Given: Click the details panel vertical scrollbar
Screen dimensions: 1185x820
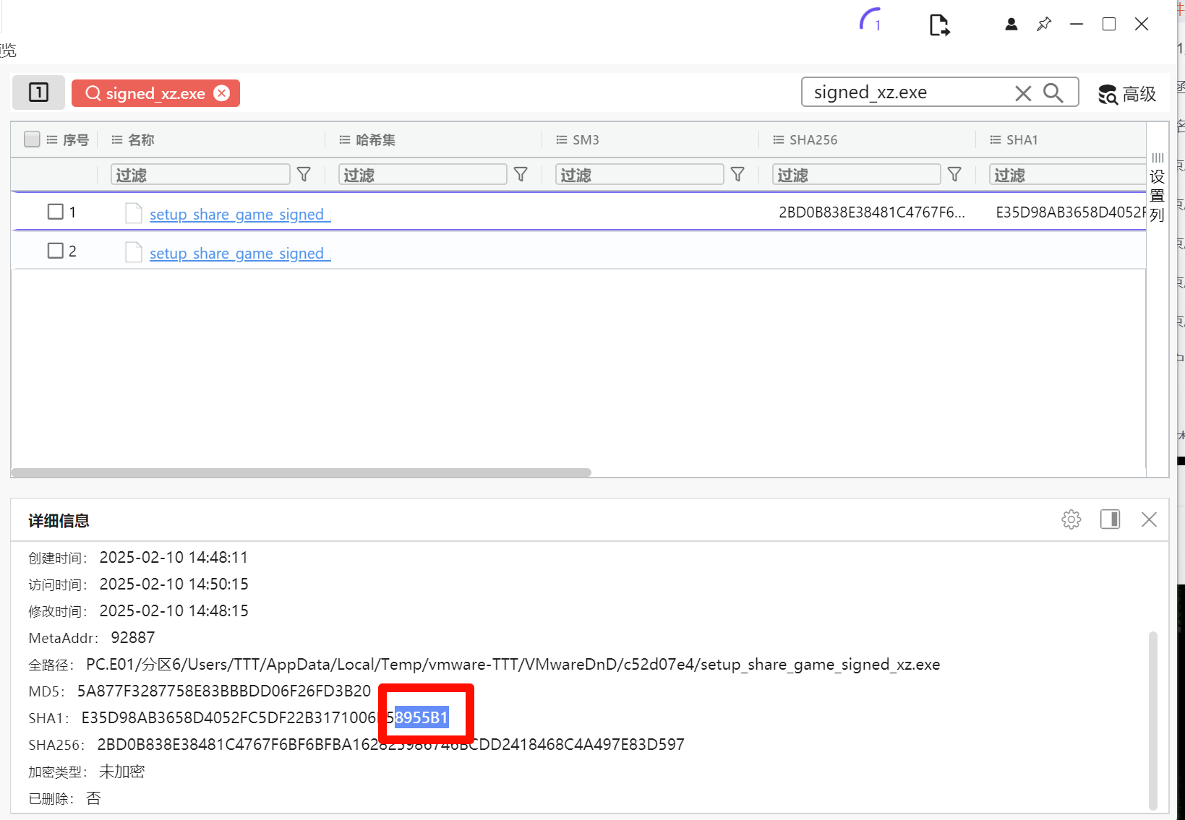Looking at the screenshot, I should tap(1153, 721).
